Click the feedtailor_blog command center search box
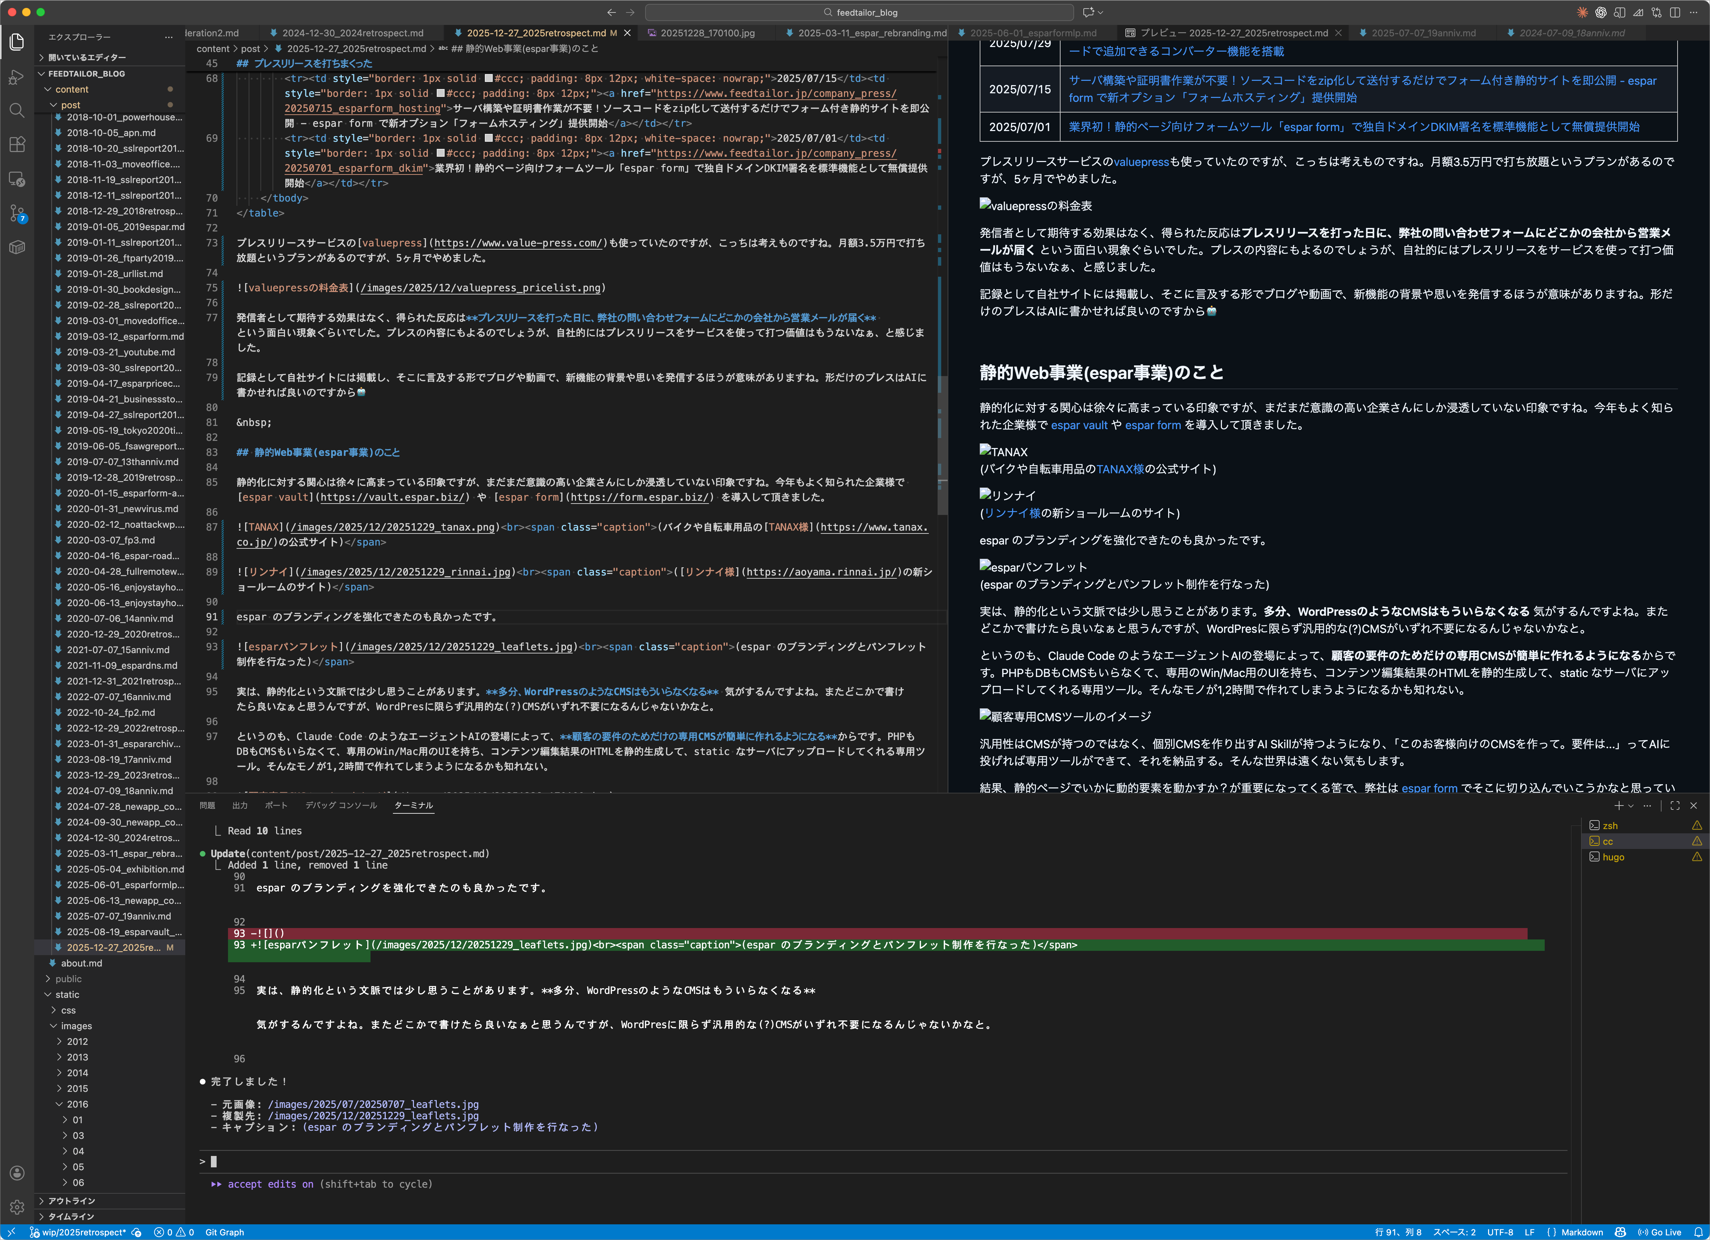Image resolution: width=1710 pixels, height=1240 pixels. click(x=859, y=12)
